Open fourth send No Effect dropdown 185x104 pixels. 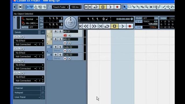pyautogui.click(x=29, y=77)
